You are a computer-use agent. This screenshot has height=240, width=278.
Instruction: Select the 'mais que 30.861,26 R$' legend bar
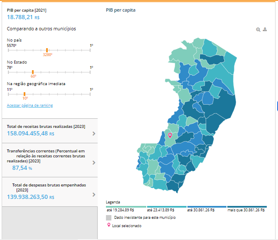tap(247, 206)
